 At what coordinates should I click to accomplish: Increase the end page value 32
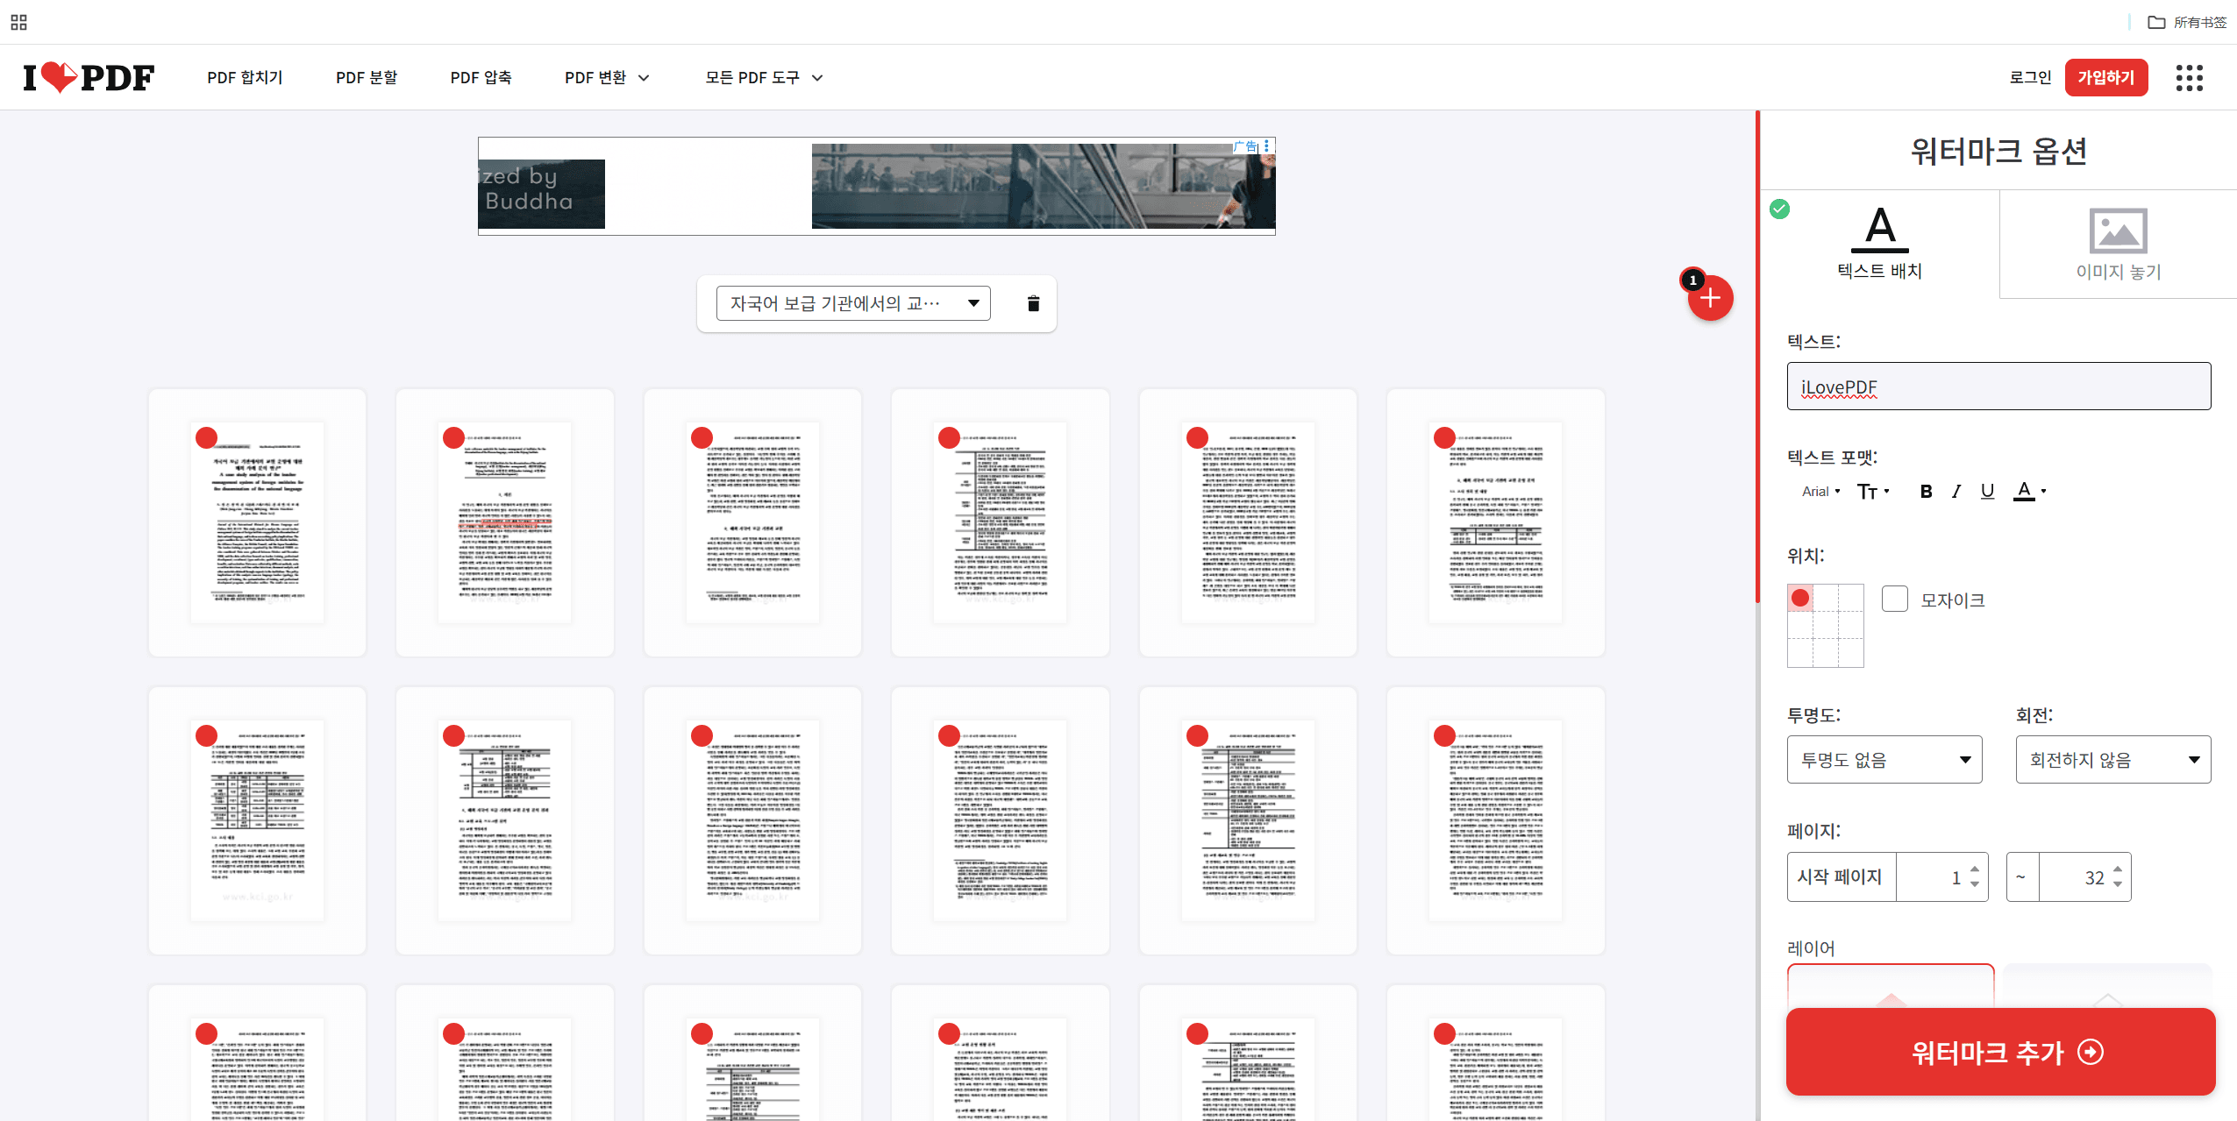(2117, 869)
